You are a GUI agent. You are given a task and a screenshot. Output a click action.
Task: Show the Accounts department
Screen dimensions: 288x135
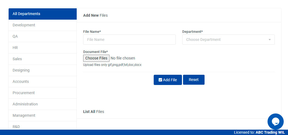pyautogui.click(x=43, y=82)
